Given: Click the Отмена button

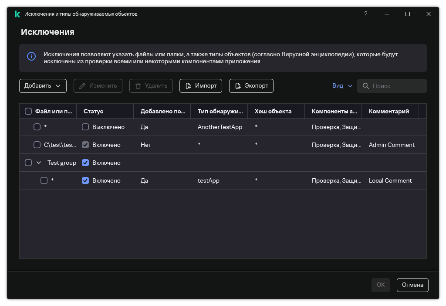Looking at the screenshot, I should pos(412,285).
